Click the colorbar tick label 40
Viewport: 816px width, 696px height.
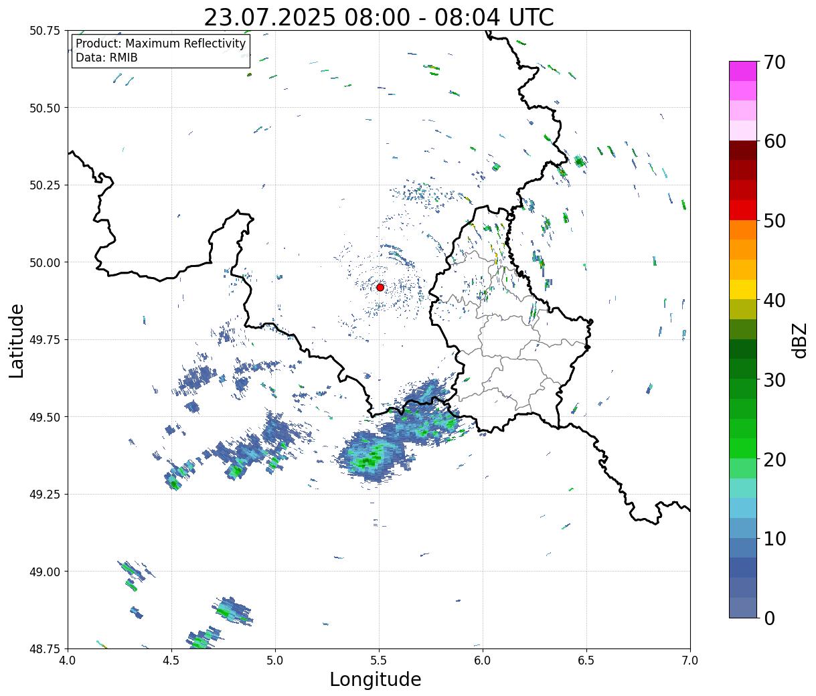point(774,300)
